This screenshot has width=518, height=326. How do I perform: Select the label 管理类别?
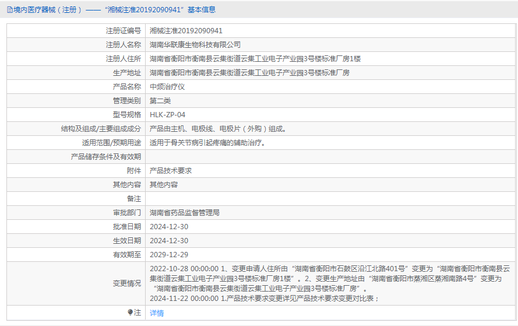tap(127, 101)
